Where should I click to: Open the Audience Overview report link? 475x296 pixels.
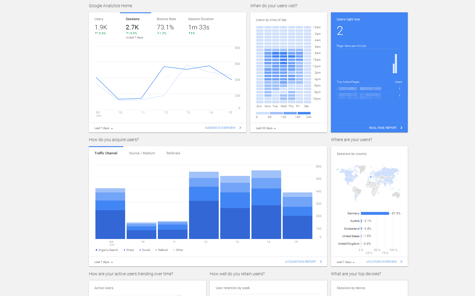(x=220, y=128)
